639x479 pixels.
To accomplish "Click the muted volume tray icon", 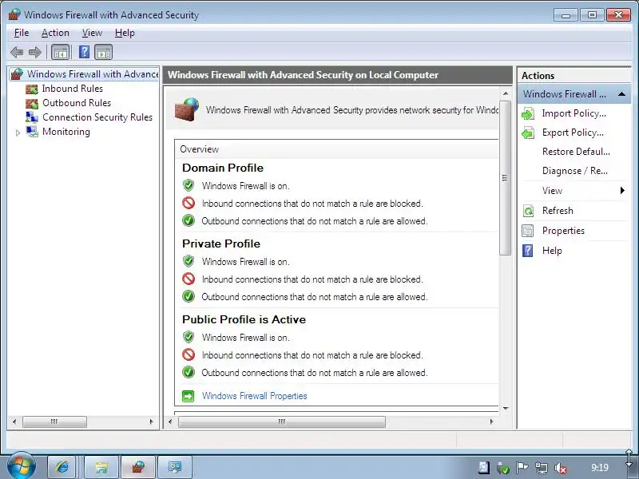I will (x=561, y=469).
